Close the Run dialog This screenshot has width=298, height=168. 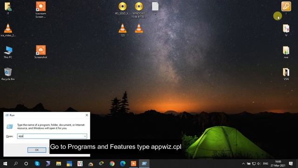click(87, 115)
